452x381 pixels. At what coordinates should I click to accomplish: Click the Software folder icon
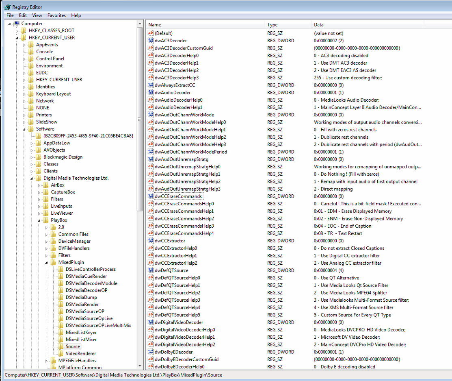(x=31, y=129)
